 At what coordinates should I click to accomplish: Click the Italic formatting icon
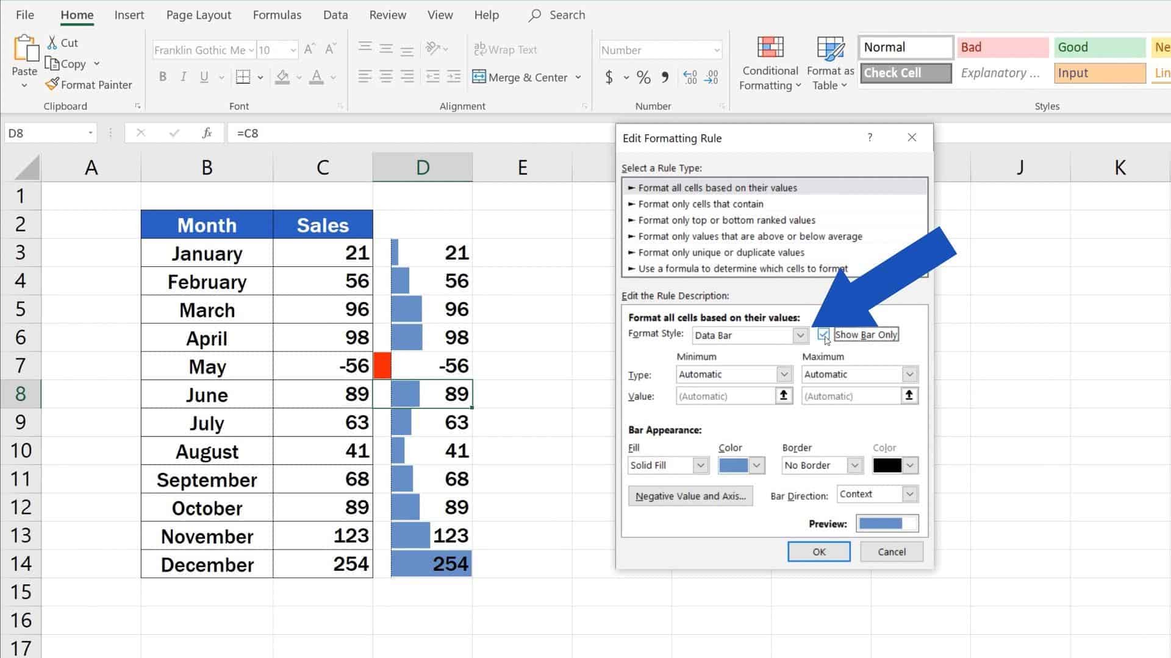tap(183, 77)
